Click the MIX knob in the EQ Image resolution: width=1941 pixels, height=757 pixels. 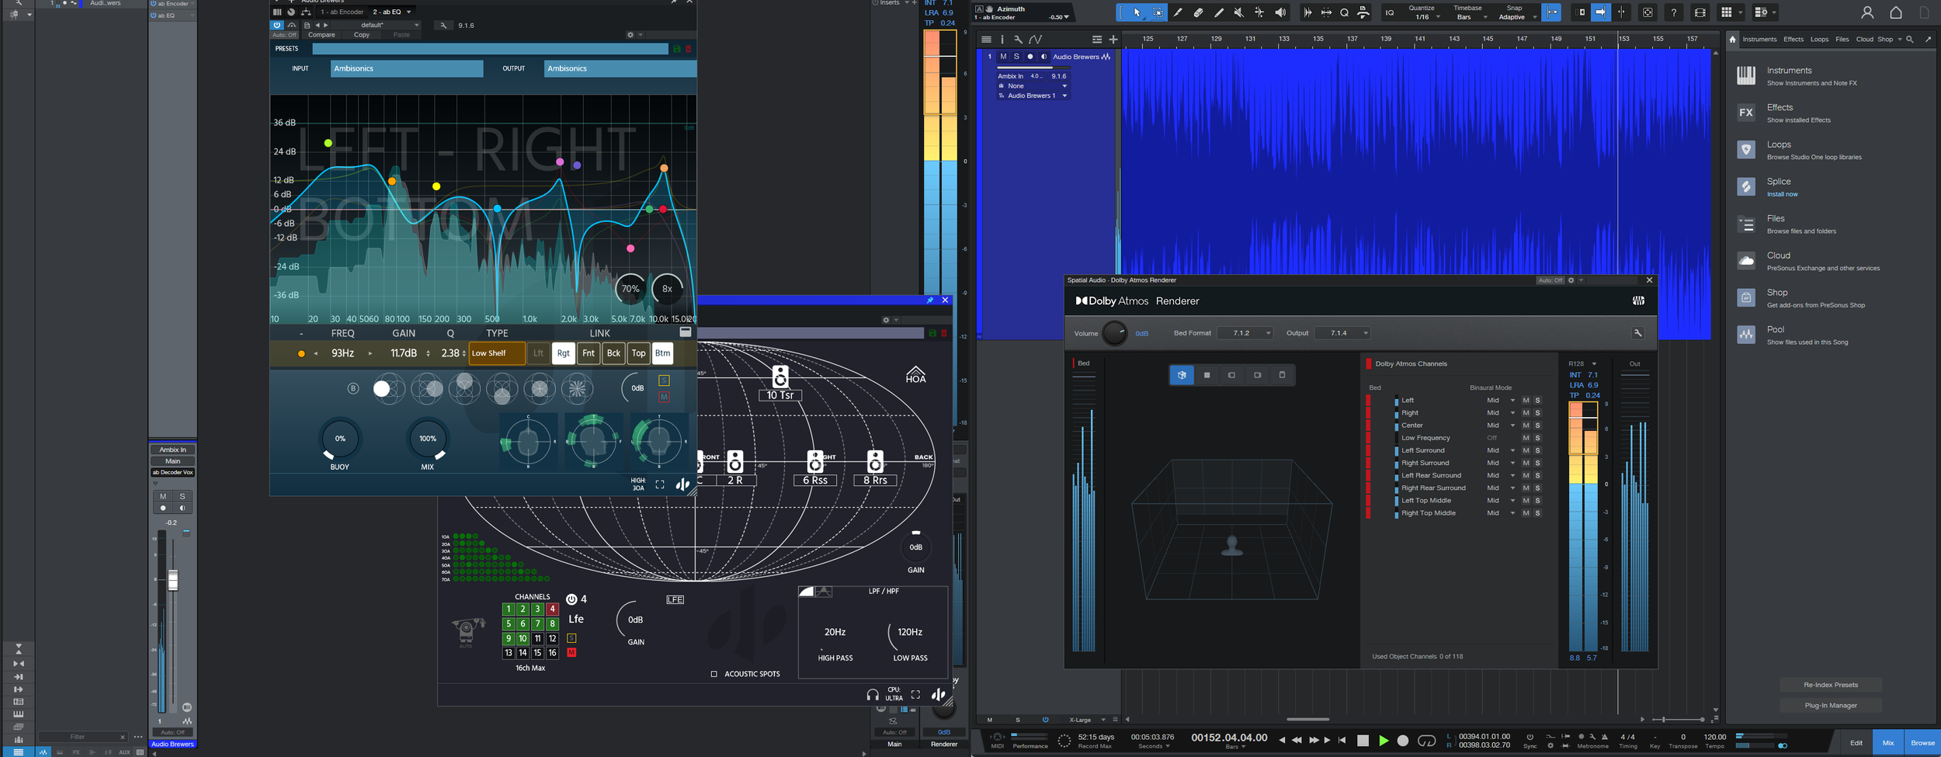[428, 439]
